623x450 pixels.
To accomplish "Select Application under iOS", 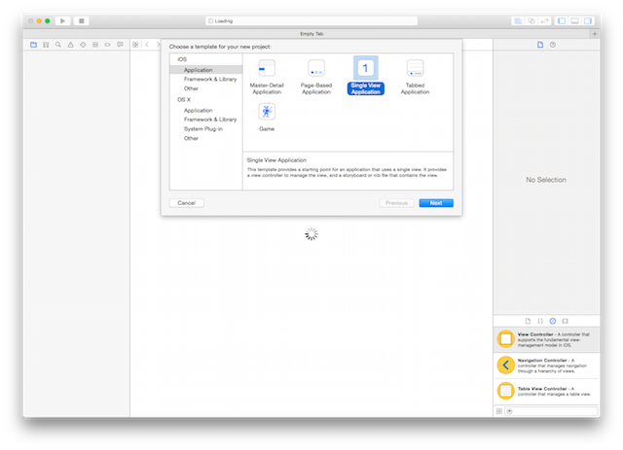I will pos(205,70).
